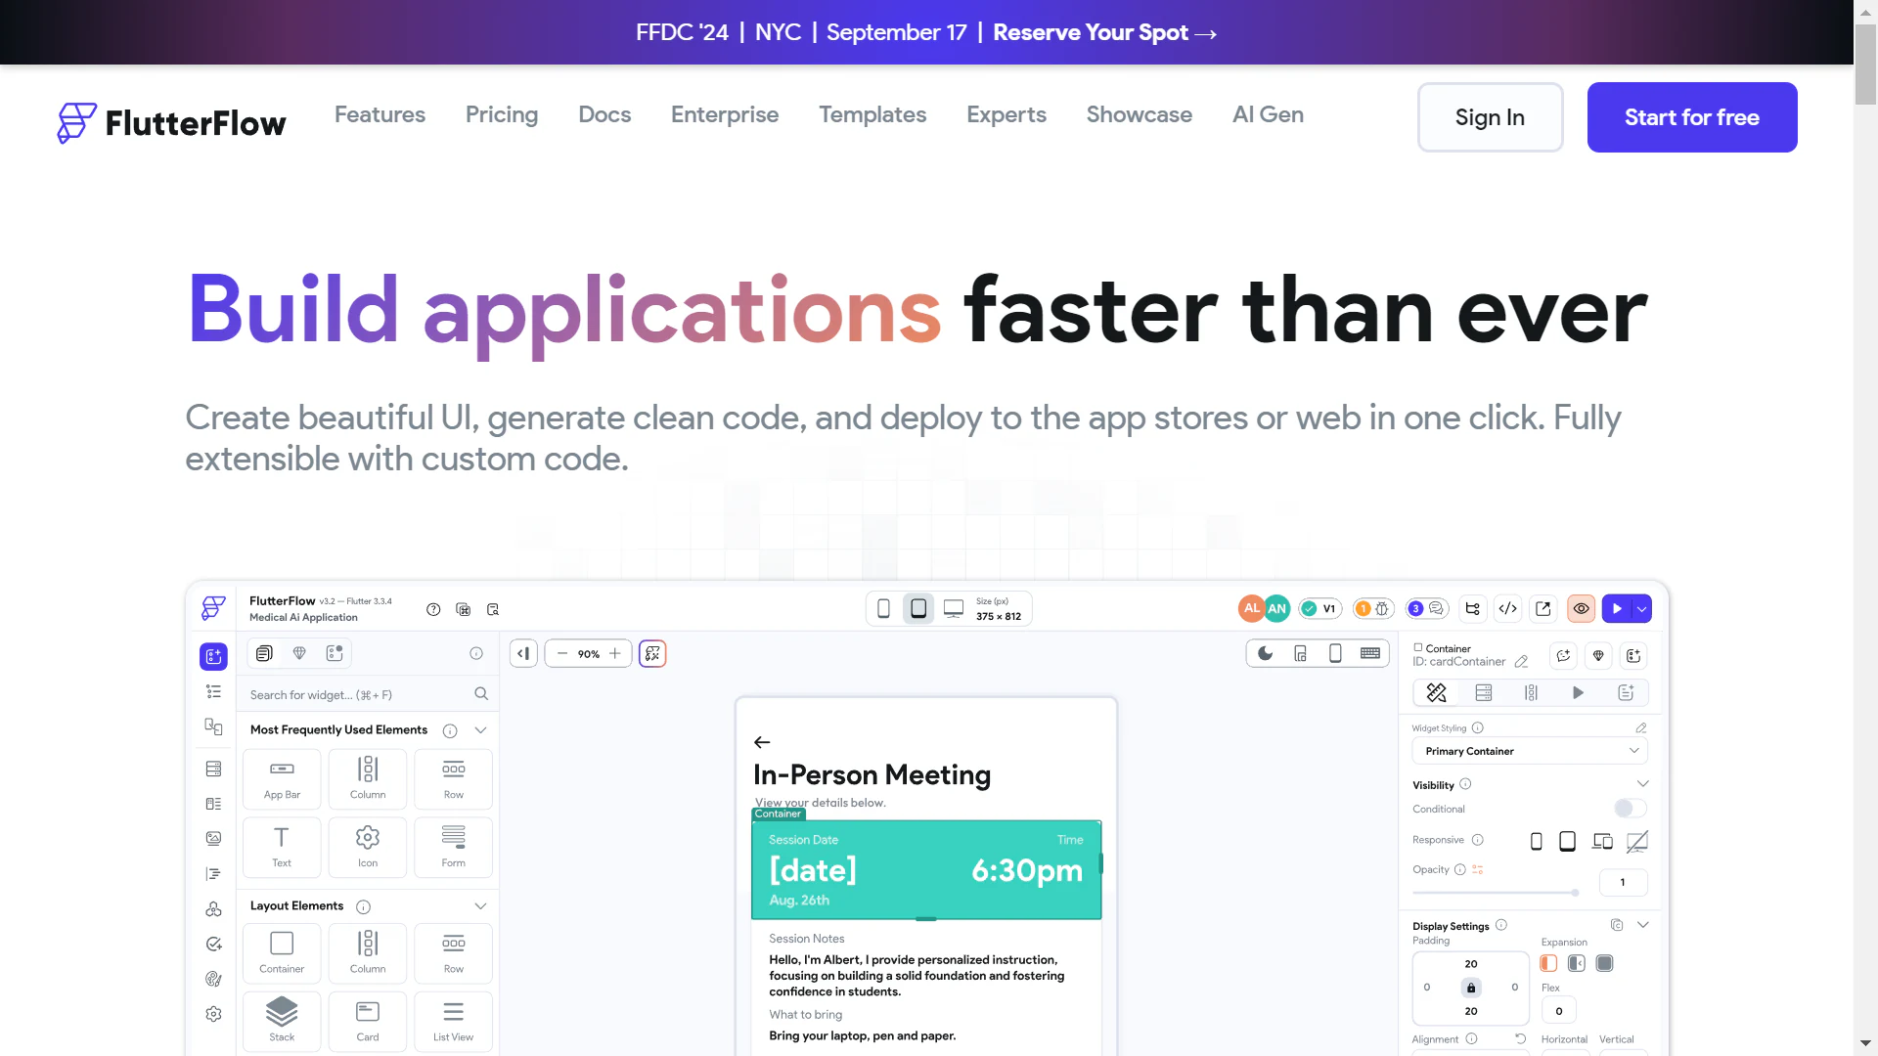Click the zoom-out minus icon
This screenshot has height=1056, width=1878.
click(562, 653)
